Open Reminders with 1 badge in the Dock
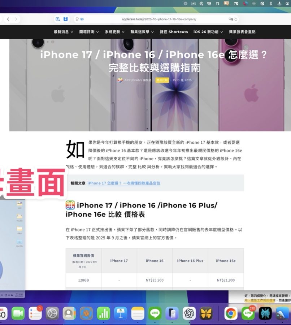This screenshot has width=291, height=325. [35, 313]
